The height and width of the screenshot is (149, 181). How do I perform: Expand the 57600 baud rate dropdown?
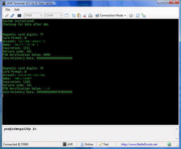click(41, 16)
